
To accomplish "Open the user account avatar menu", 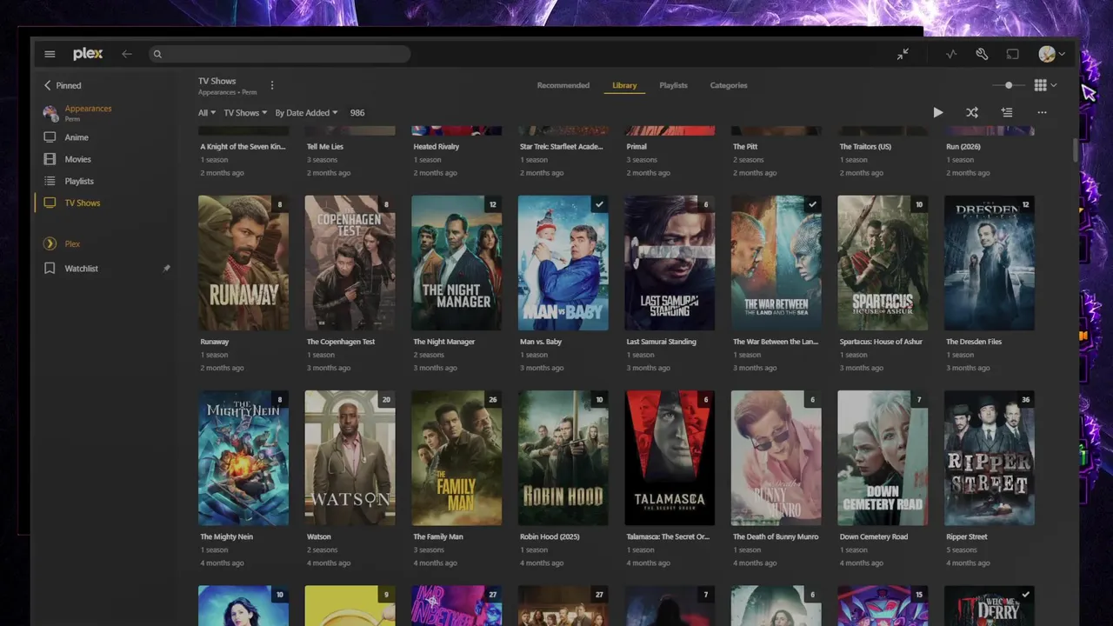I will click(1051, 54).
